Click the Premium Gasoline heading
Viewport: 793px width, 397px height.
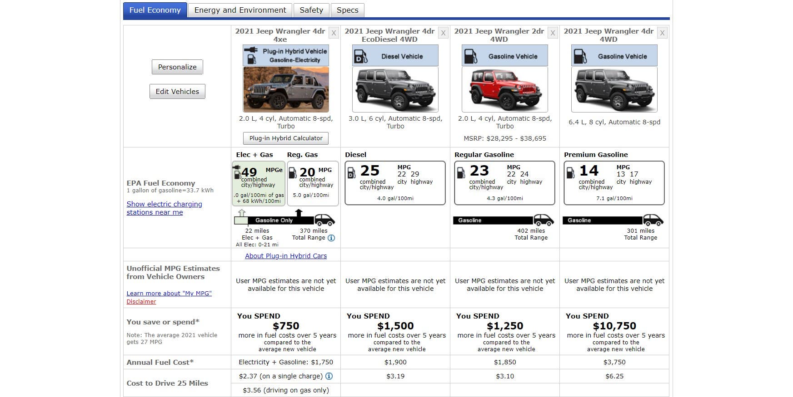pyautogui.click(x=596, y=155)
